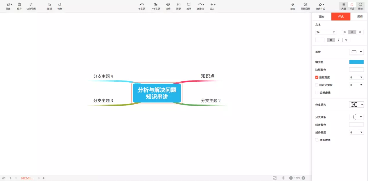This screenshot has width=368, height=181.
Task: Click the 保存 (Save) icon
Action: pos(19,5)
